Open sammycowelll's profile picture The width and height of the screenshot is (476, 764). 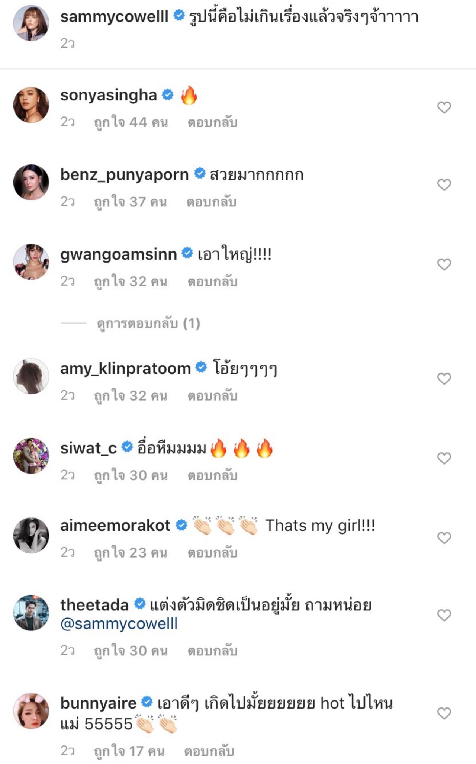pyautogui.click(x=31, y=23)
